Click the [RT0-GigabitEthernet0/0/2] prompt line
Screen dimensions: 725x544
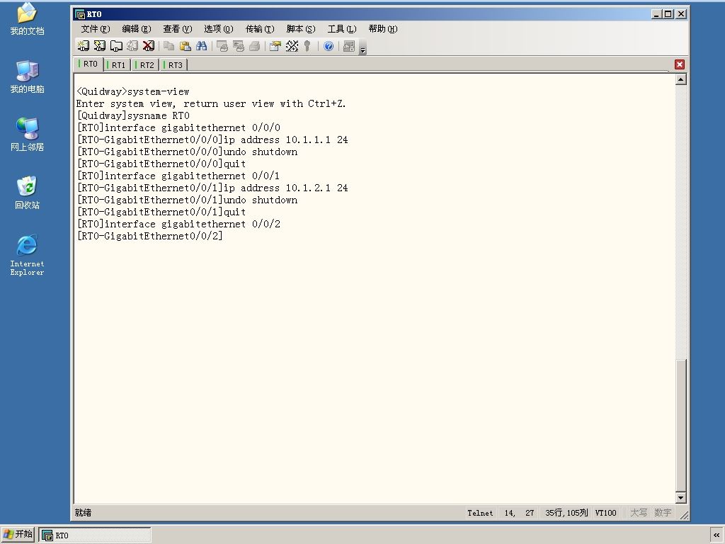click(x=150, y=236)
